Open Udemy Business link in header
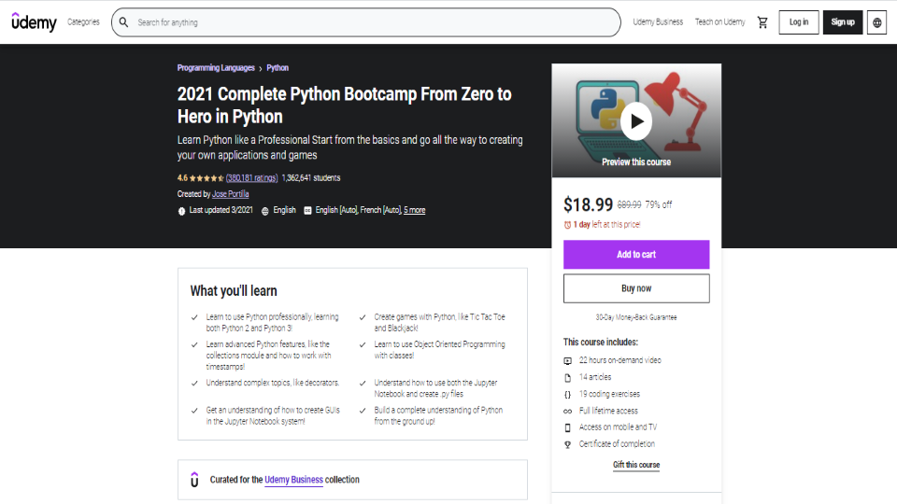 pos(658,22)
